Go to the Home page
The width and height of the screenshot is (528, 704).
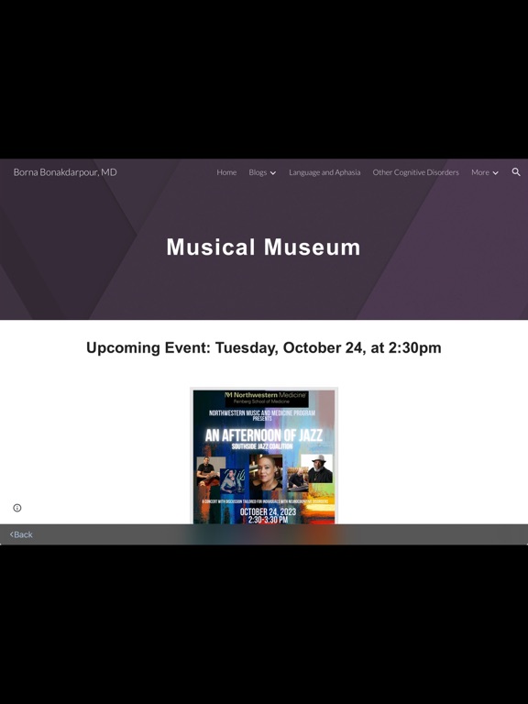(x=226, y=172)
